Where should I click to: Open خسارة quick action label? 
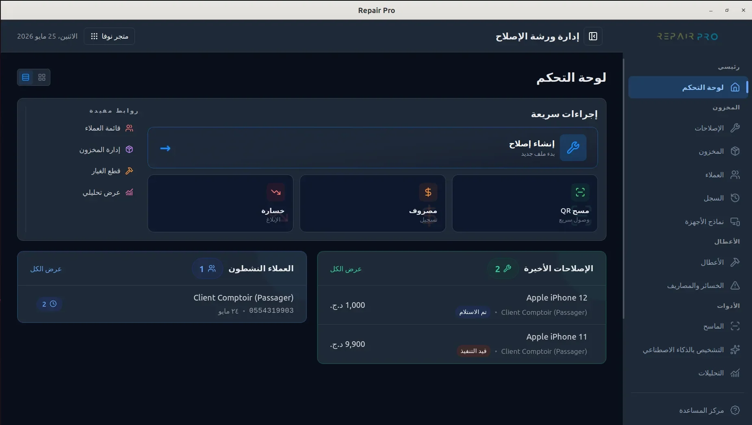point(273,211)
